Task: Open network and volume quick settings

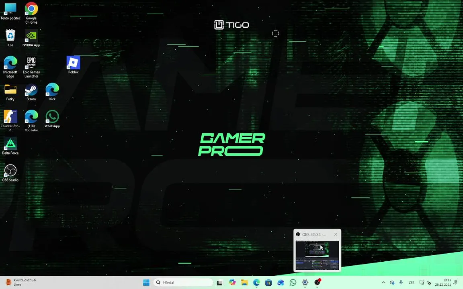Action: (426, 283)
